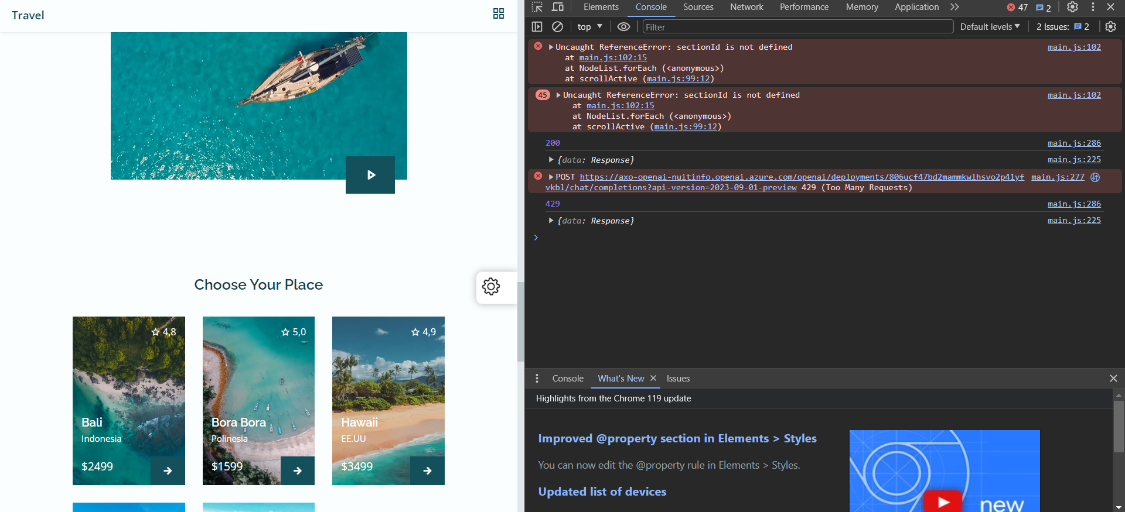Focus the console Filter input
1125x512 pixels.
[x=798, y=26]
